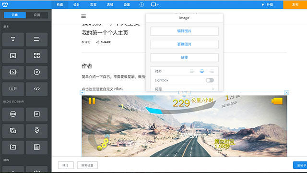307x173 pixels.
Task: Select the racing game image
Action: point(184,126)
